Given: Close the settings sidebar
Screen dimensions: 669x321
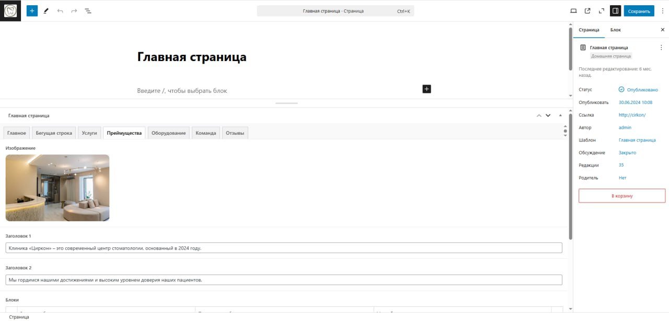Looking at the screenshot, I should [663, 30].
